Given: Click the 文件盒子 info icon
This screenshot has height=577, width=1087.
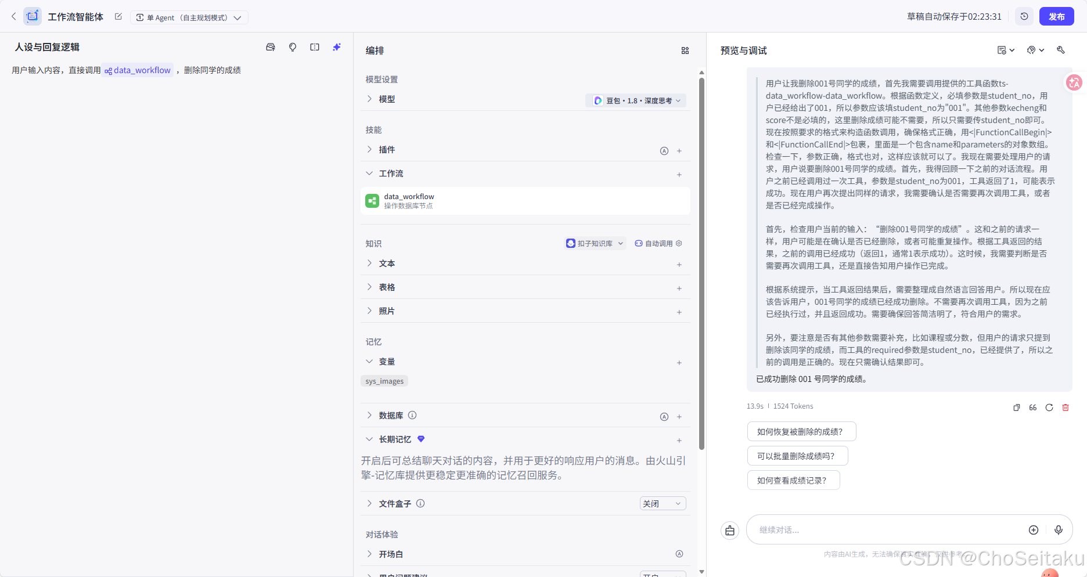Looking at the screenshot, I should pyautogui.click(x=420, y=503).
